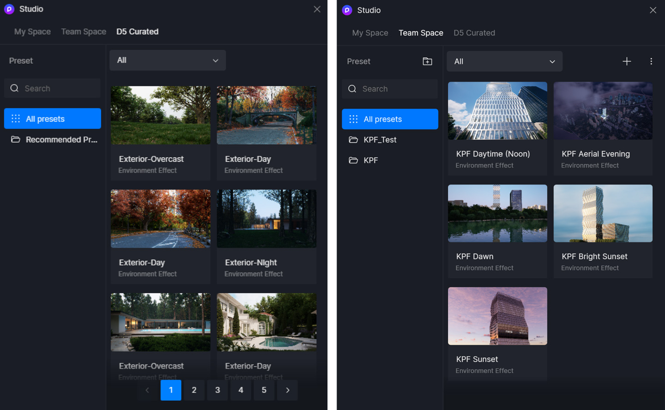Select All presets in Team Space sidebar
Viewport: 665px width, 410px height.
tap(390, 119)
